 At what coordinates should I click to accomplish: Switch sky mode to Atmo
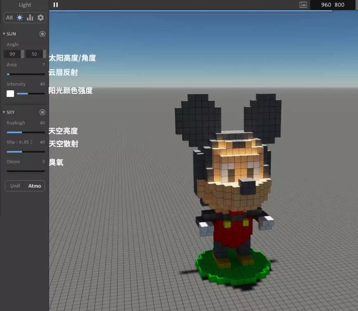click(35, 186)
